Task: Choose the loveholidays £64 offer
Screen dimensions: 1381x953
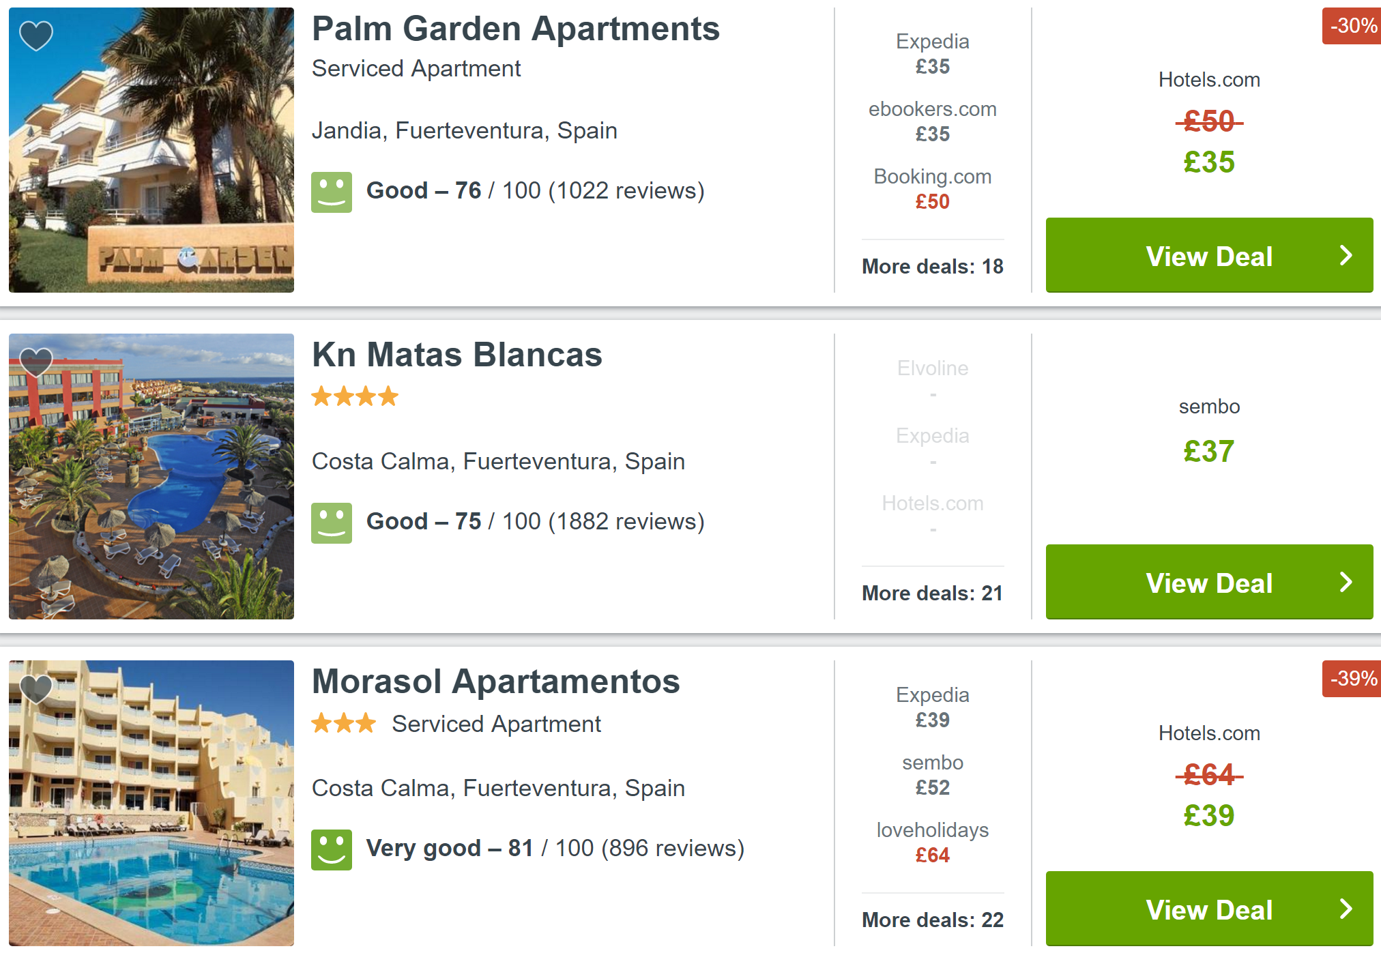Action: [932, 842]
